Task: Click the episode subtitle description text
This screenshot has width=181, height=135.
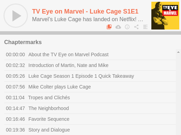Action: [88, 19]
